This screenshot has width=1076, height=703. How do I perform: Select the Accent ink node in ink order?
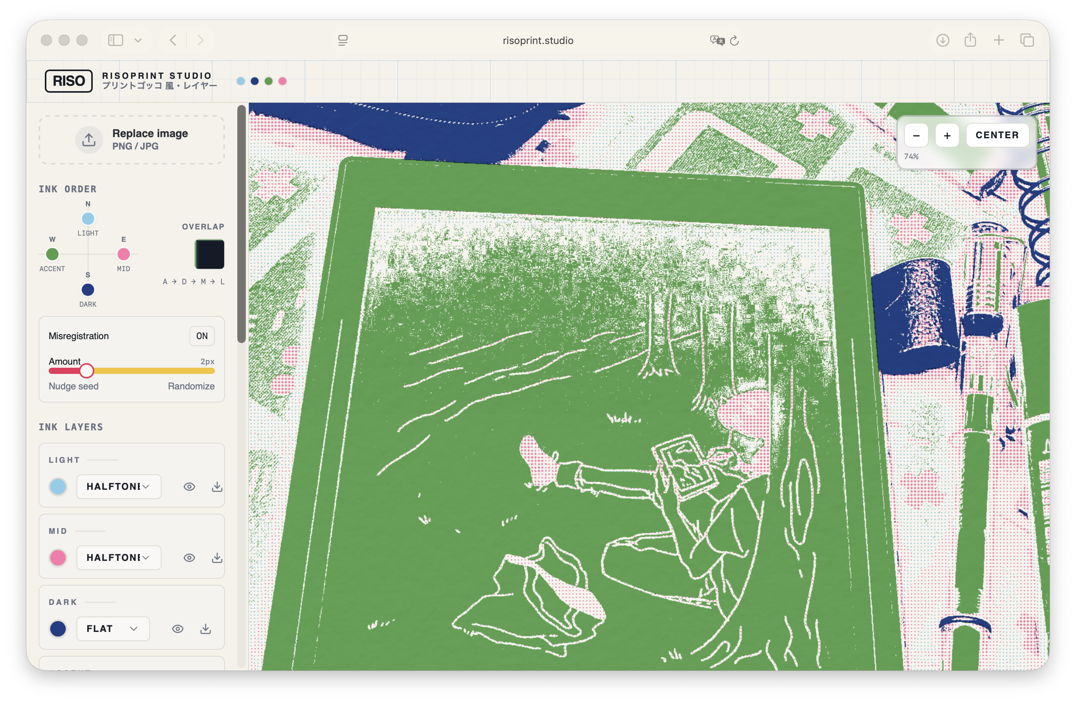pyautogui.click(x=53, y=255)
